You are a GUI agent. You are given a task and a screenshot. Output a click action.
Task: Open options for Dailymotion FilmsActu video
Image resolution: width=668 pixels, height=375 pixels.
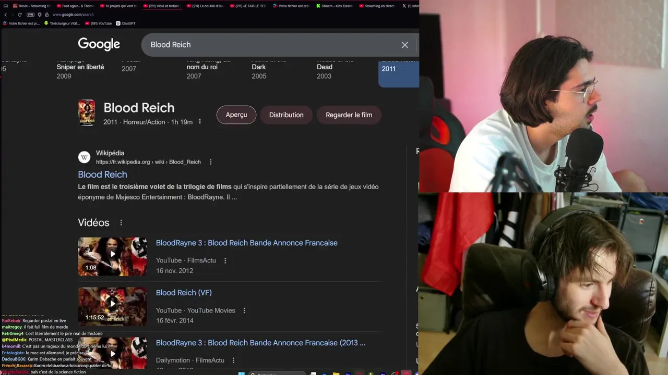pos(233,360)
